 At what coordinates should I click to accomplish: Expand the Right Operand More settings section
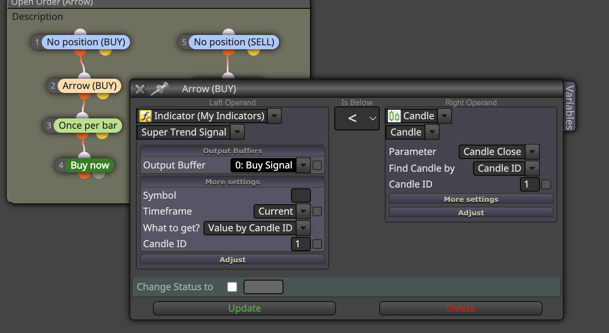click(x=471, y=199)
